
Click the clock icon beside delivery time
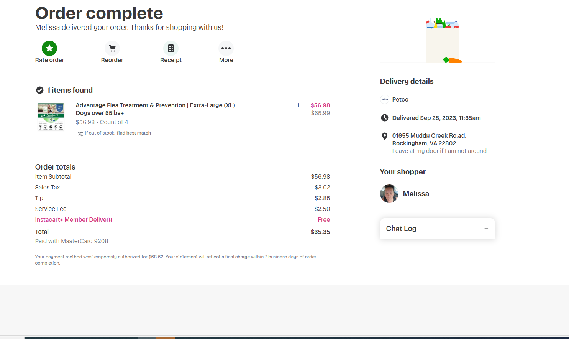385,118
